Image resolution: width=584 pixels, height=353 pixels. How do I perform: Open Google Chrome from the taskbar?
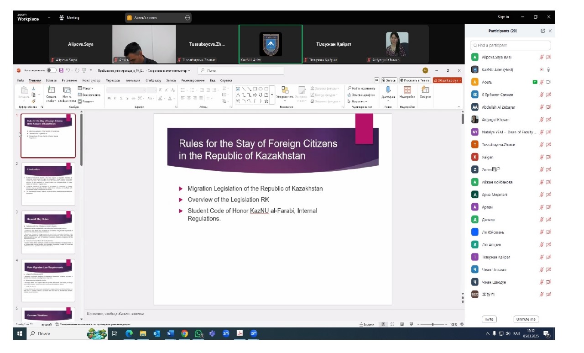point(184,333)
